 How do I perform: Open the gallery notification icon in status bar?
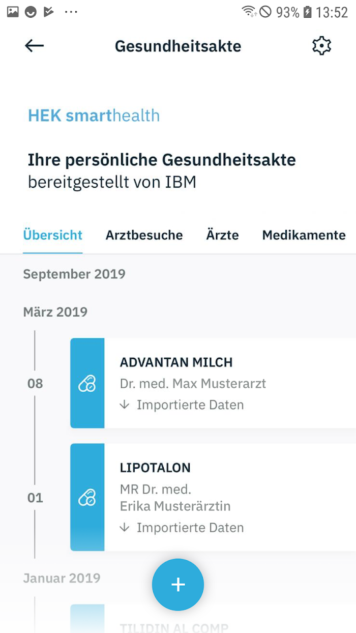tap(13, 12)
